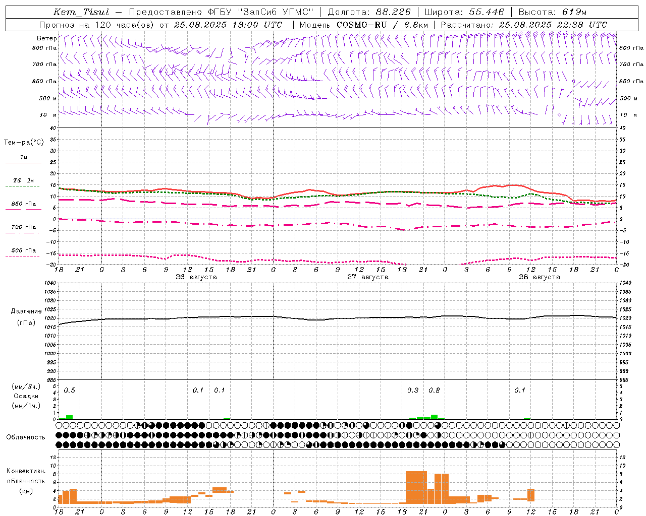Click the Td 2м dew point legend label

click(24, 180)
